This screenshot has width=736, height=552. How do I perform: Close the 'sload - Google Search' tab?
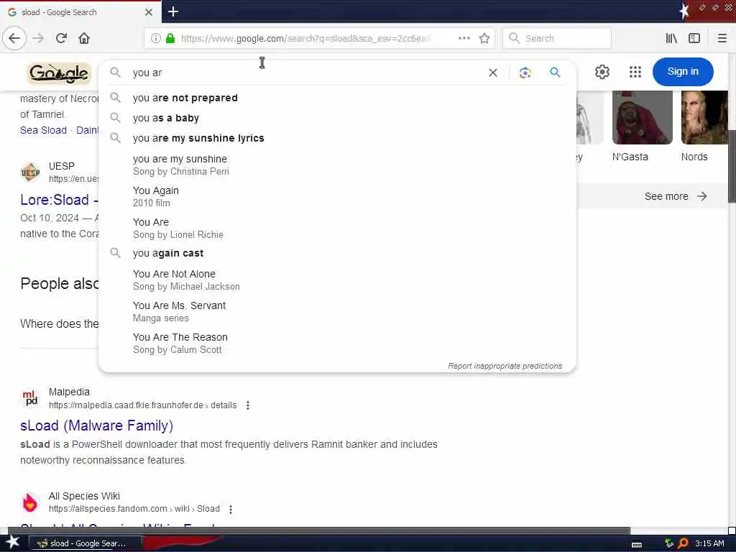(149, 12)
